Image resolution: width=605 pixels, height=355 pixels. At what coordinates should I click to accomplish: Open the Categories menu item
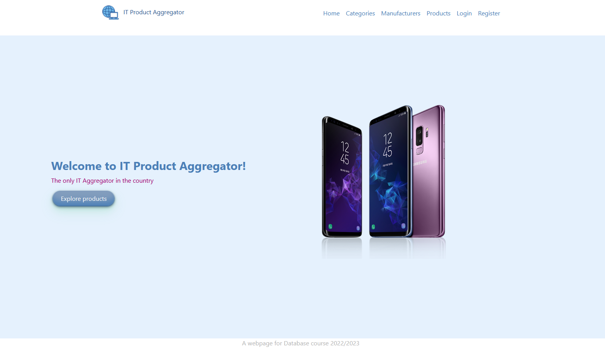(x=360, y=13)
